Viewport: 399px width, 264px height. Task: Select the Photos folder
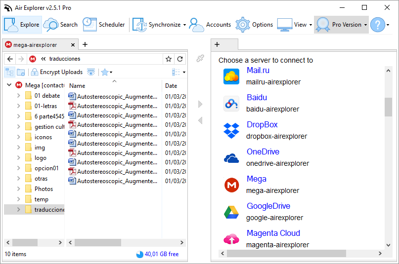(44, 189)
